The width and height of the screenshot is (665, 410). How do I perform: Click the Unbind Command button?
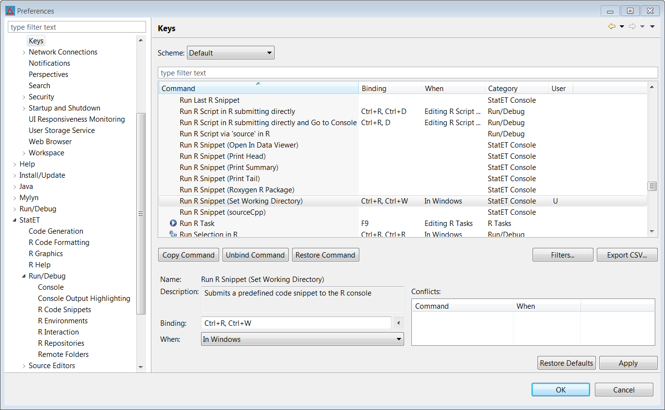255,255
